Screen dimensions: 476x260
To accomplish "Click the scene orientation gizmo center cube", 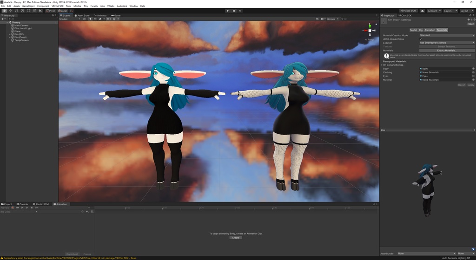I will [370, 30].
